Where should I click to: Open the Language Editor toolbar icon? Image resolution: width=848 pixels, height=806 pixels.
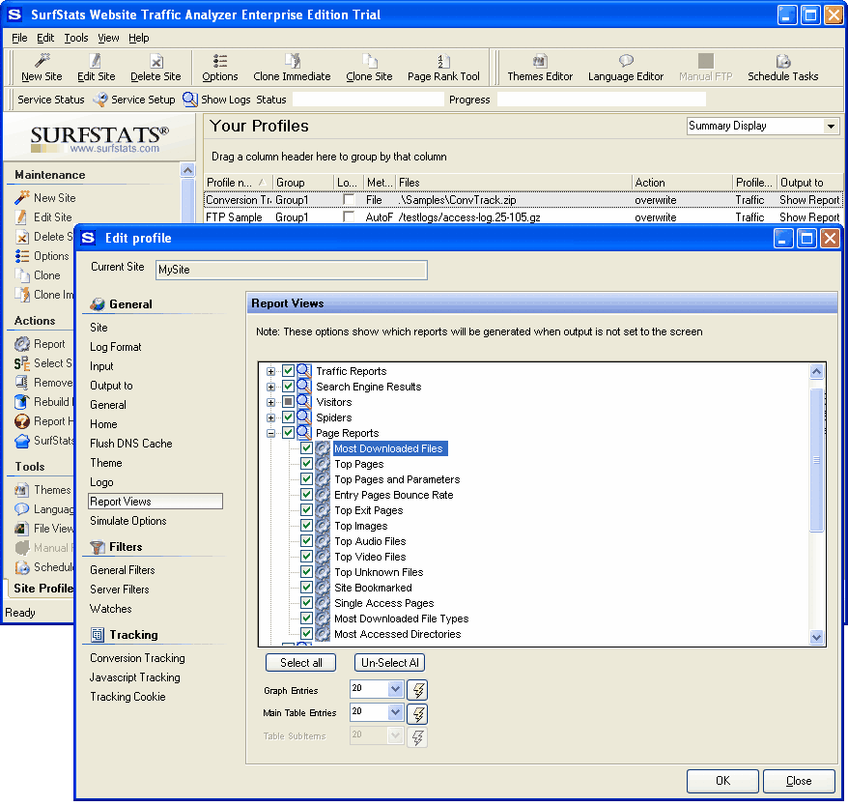[626, 60]
